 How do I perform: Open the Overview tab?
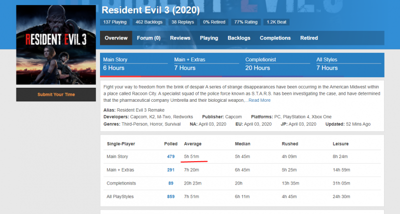[116, 38]
